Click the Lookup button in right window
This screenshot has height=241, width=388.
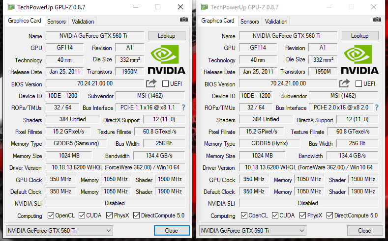pyautogui.click(x=360, y=36)
